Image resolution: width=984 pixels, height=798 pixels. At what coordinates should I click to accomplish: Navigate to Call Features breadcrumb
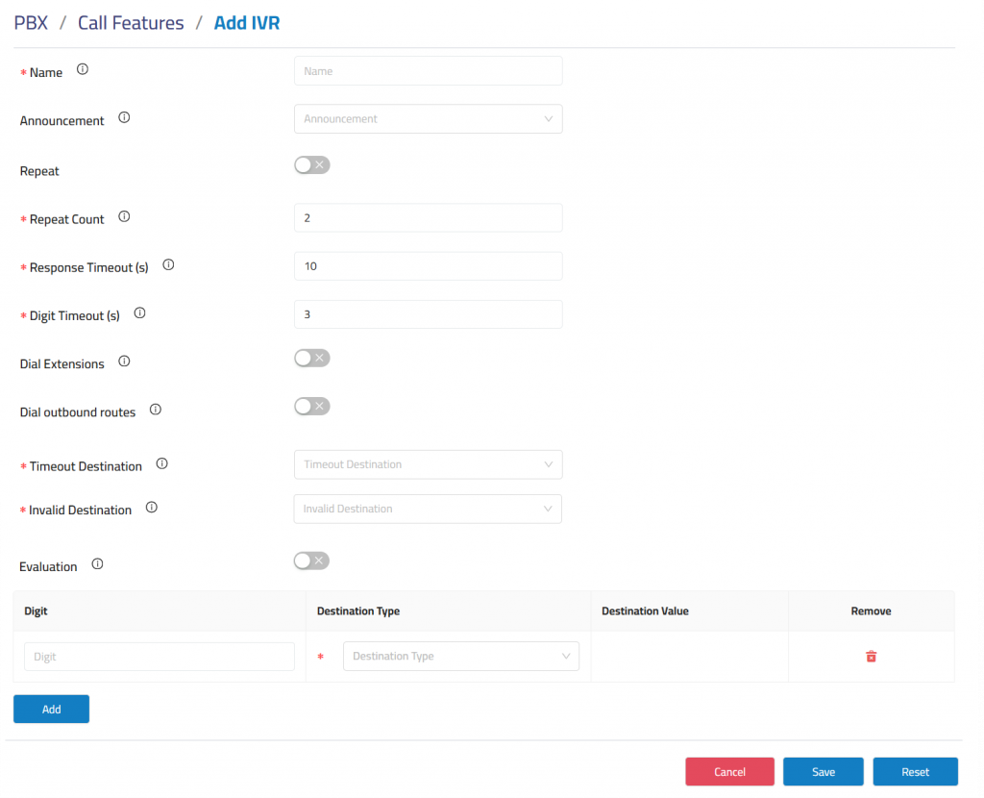(x=131, y=23)
